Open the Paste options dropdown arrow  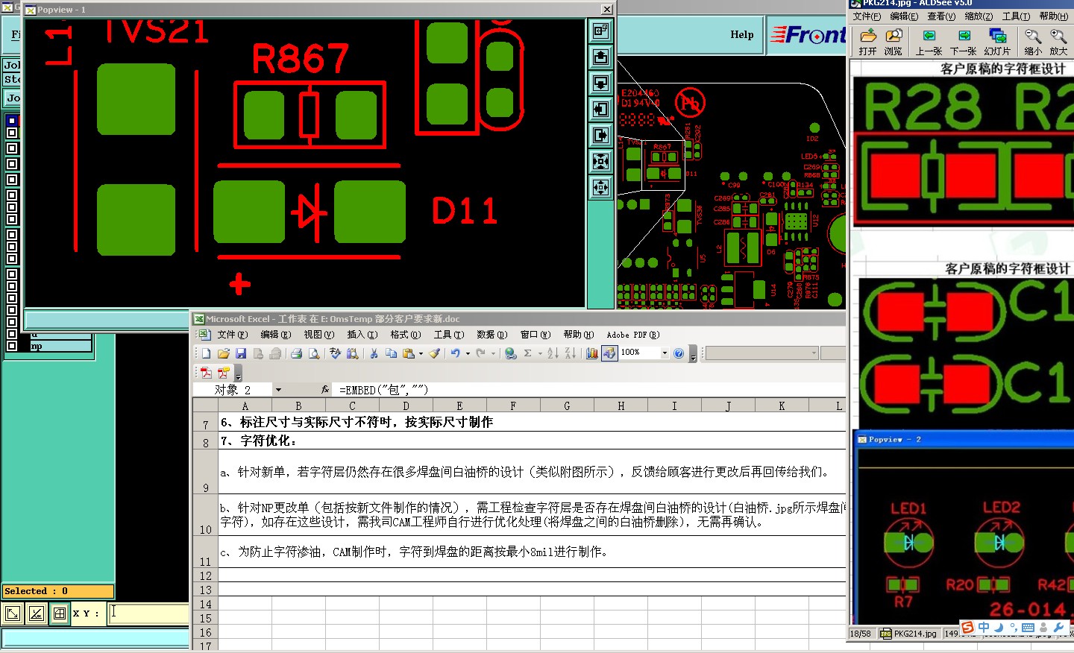coord(421,354)
